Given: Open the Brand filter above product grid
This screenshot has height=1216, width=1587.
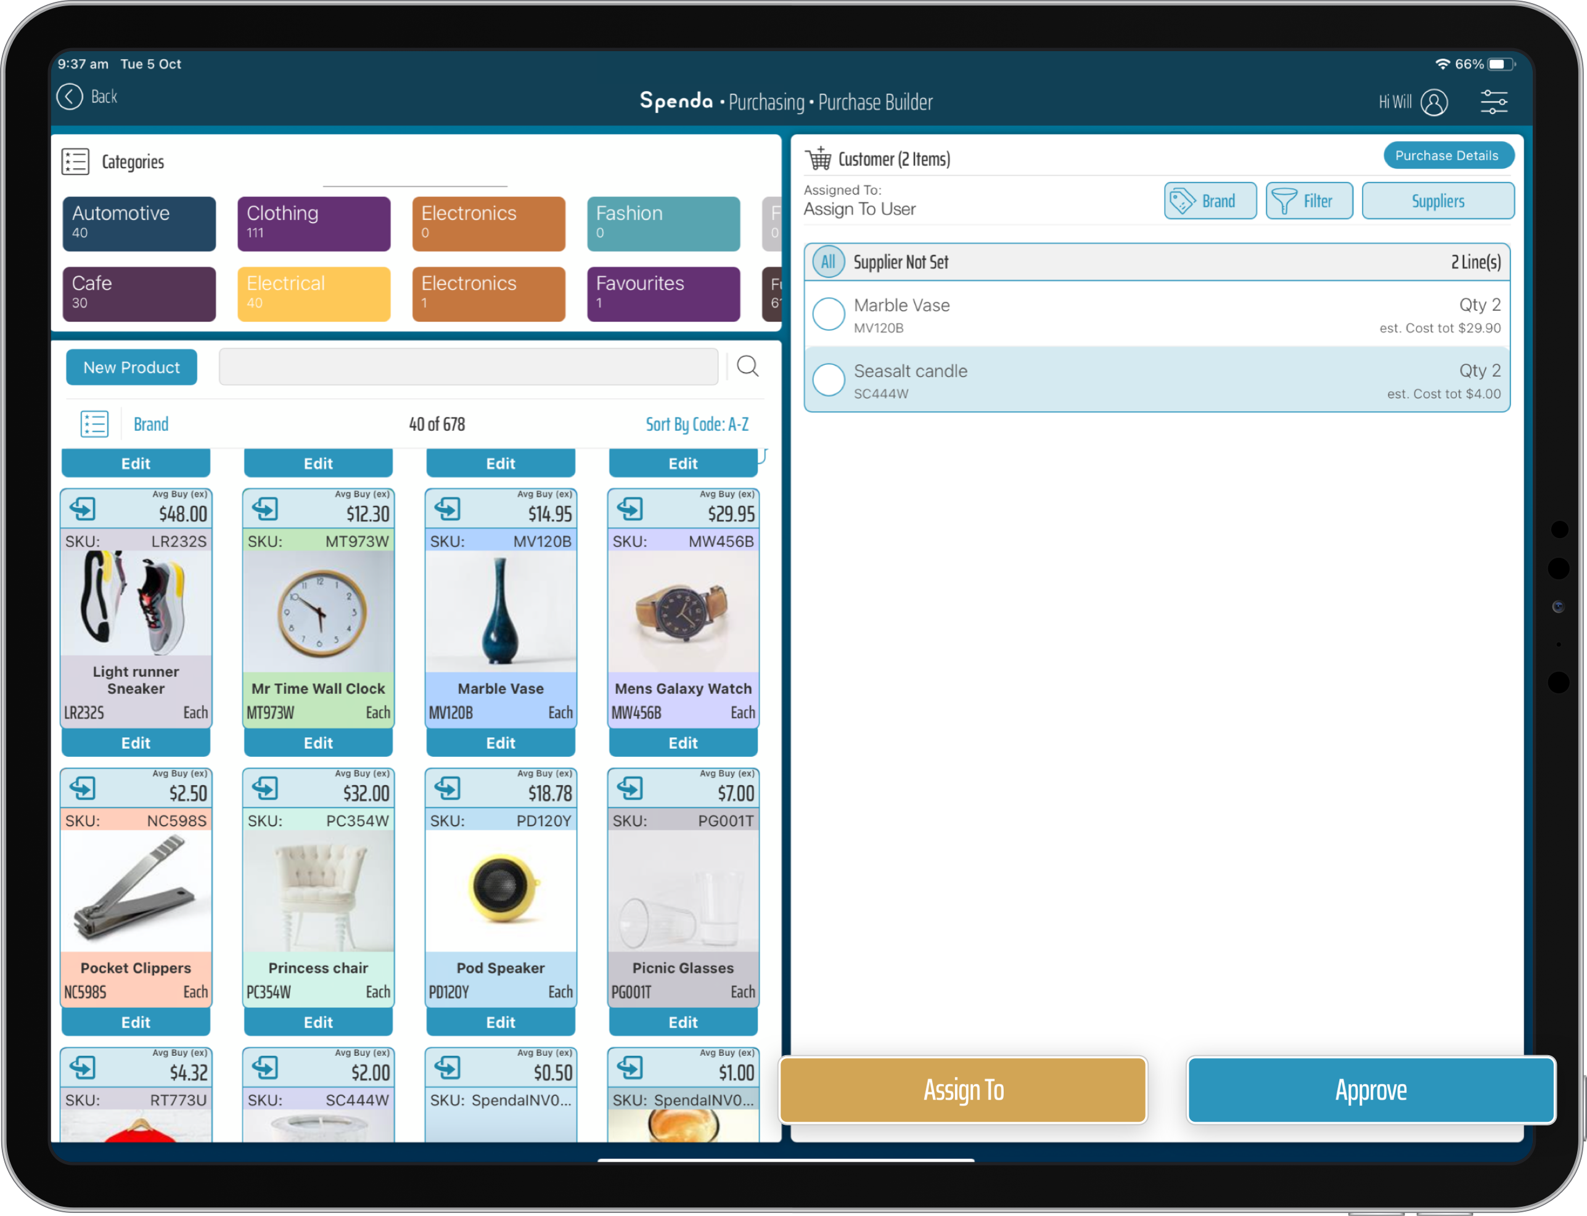Looking at the screenshot, I should coord(150,424).
